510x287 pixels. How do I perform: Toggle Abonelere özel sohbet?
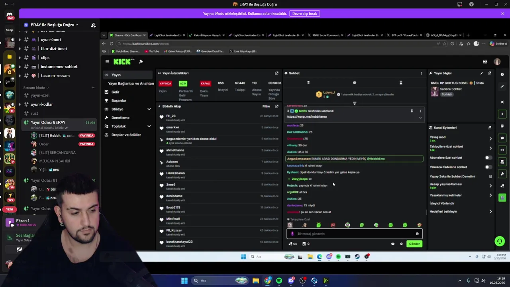click(x=488, y=158)
